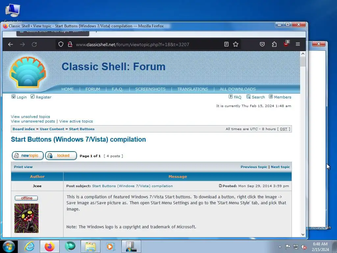Click the taskbar clock and date
Viewport: 337px width, 253px height.
(x=320, y=247)
